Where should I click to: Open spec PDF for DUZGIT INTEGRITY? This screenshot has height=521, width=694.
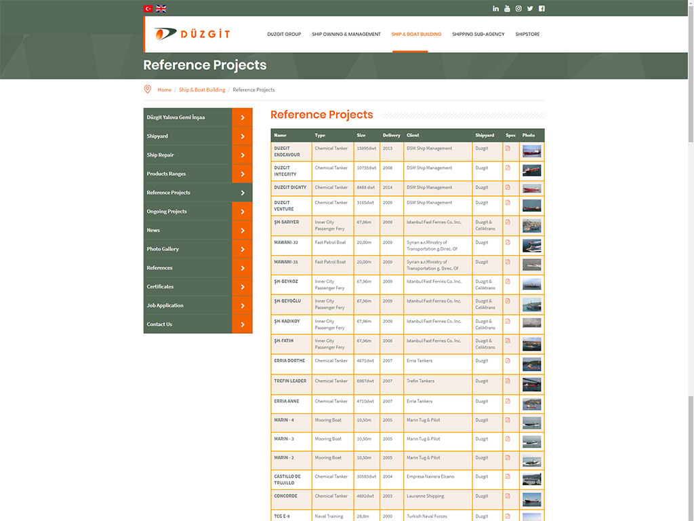508,168
